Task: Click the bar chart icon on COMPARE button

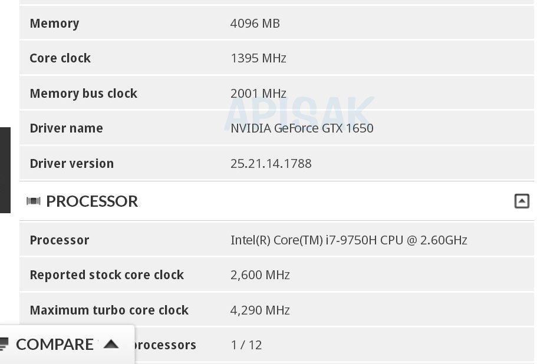Action: pos(6,343)
